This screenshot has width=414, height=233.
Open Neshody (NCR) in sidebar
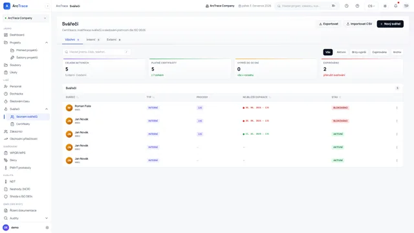[20, 189]
